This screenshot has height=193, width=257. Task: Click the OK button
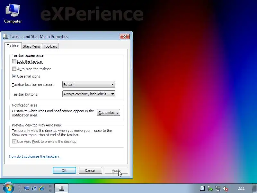[64, 170]
